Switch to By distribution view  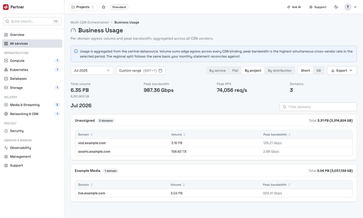[280, 71]
